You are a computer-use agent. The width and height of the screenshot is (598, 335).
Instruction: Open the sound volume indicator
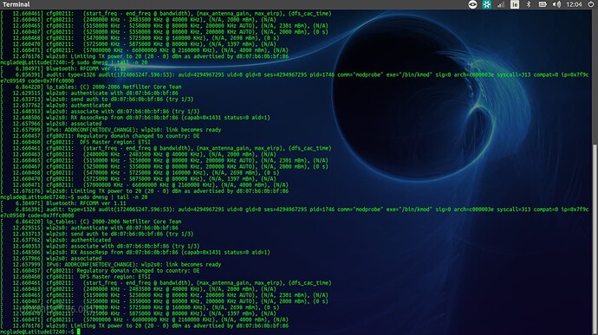556,4
